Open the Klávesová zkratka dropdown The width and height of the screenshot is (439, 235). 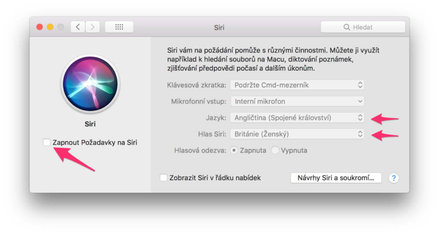coord(297,85)
